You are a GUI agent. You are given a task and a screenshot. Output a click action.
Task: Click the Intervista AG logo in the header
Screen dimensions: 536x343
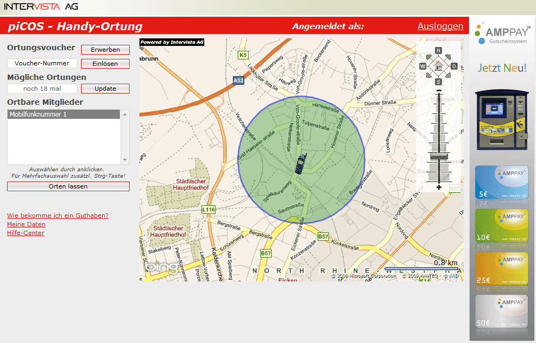[x=41, y=6]
